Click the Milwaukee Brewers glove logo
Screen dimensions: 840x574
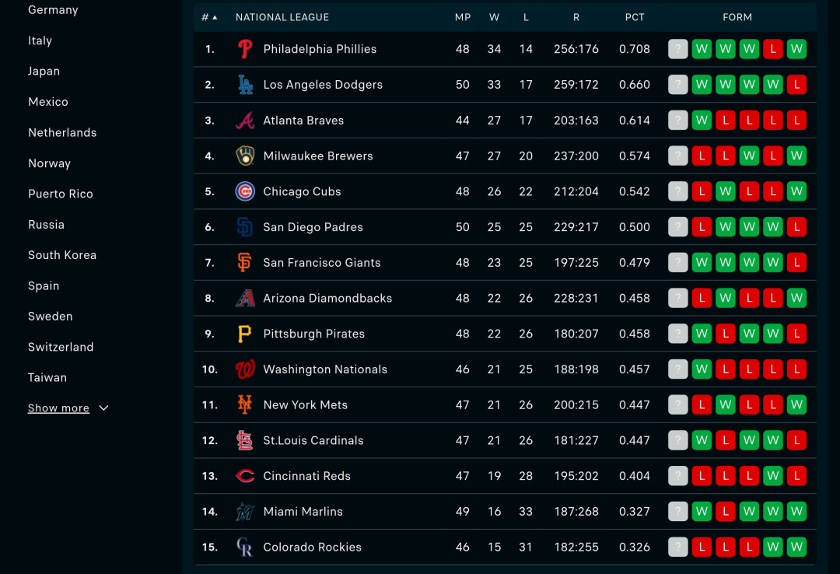245,156
